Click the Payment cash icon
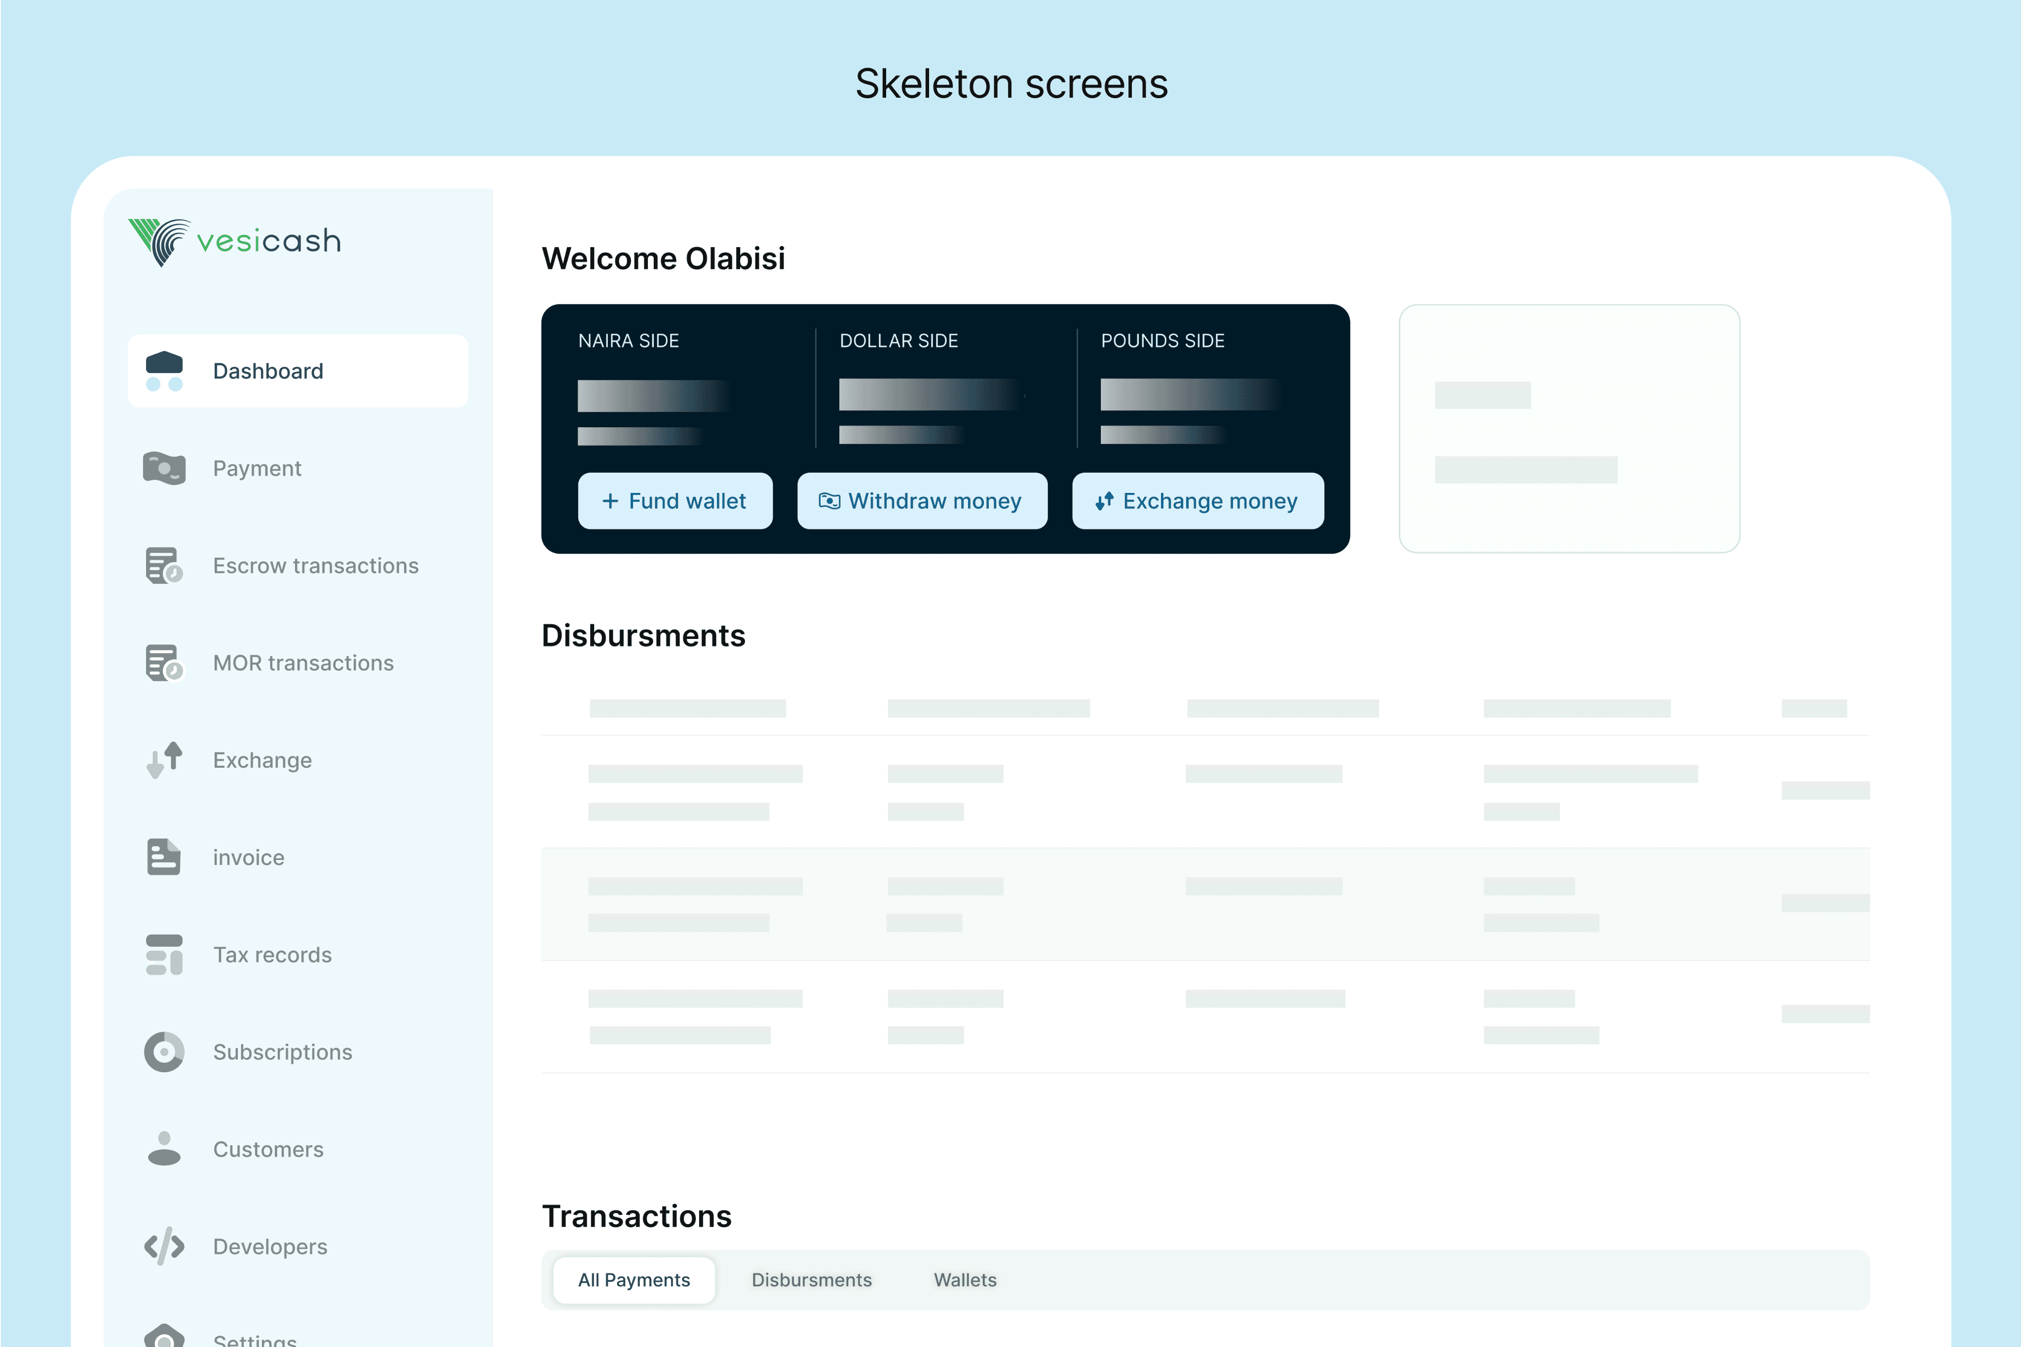 (164, 468)
